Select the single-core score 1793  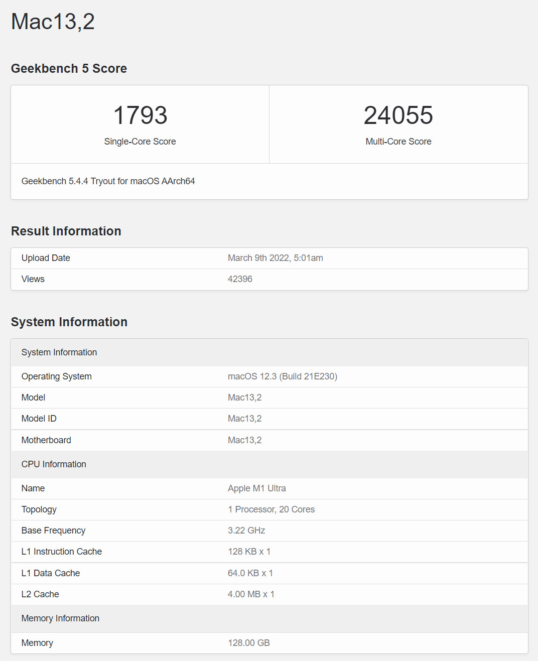(140, 115)
